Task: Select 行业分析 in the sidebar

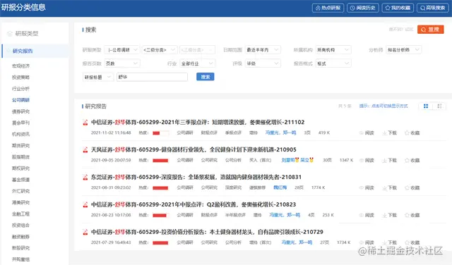Action: click(20, 89)
